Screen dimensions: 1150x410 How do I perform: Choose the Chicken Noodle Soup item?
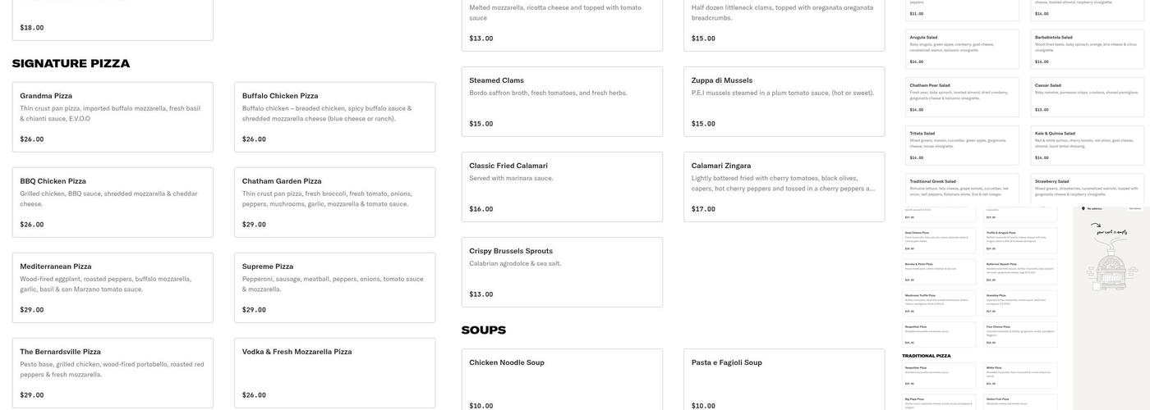[562, 379]
